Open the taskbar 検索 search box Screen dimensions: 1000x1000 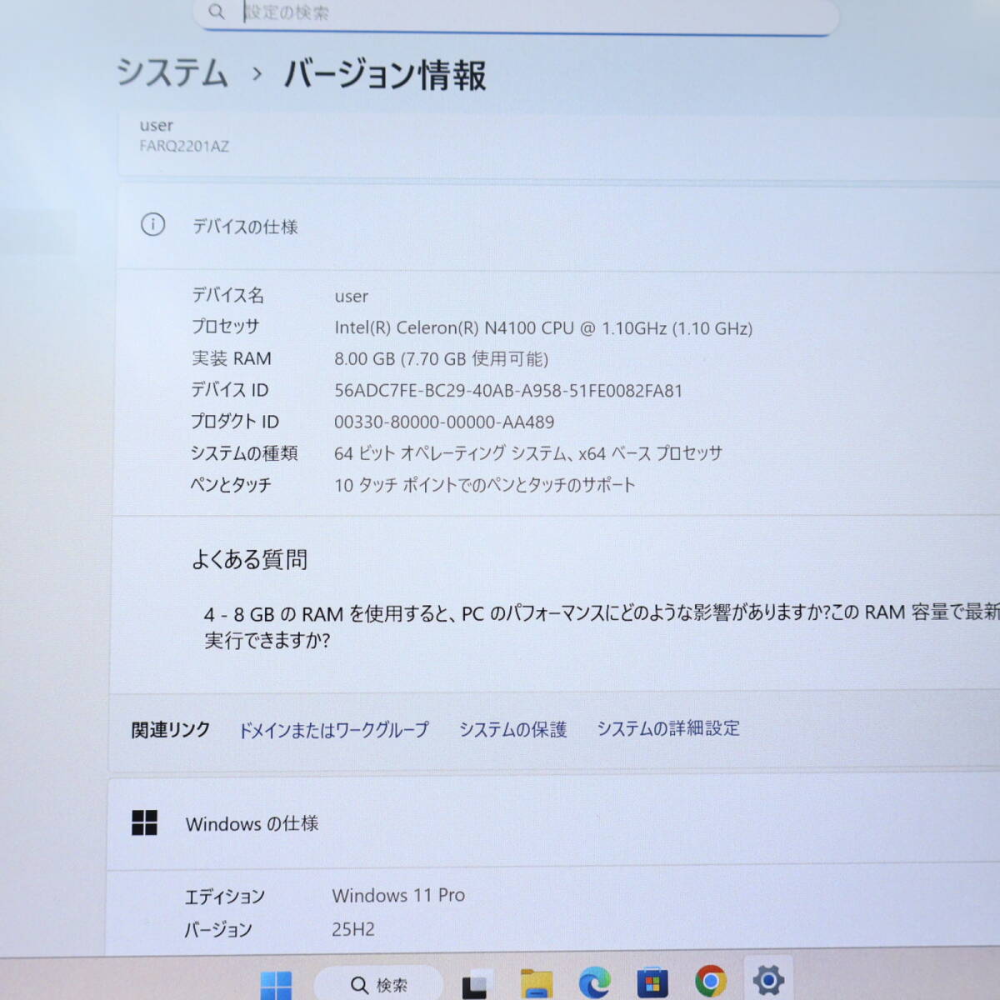pos(379,985)
